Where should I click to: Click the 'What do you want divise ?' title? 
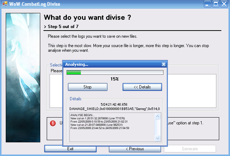[87, 18]
